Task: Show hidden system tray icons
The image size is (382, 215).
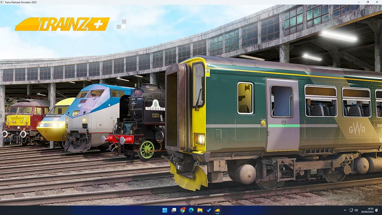Action: tap(345, 210)
